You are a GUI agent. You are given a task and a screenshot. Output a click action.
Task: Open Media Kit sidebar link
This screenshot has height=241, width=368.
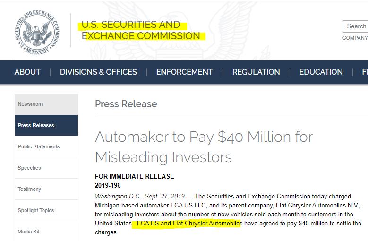click(46, 232)
